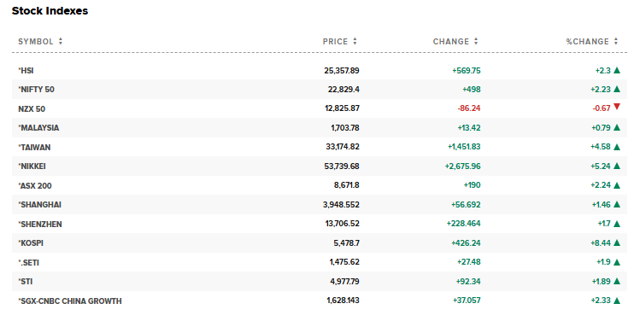
Task: Click TAIWAN change value +1,451.83
Action: 464,147
